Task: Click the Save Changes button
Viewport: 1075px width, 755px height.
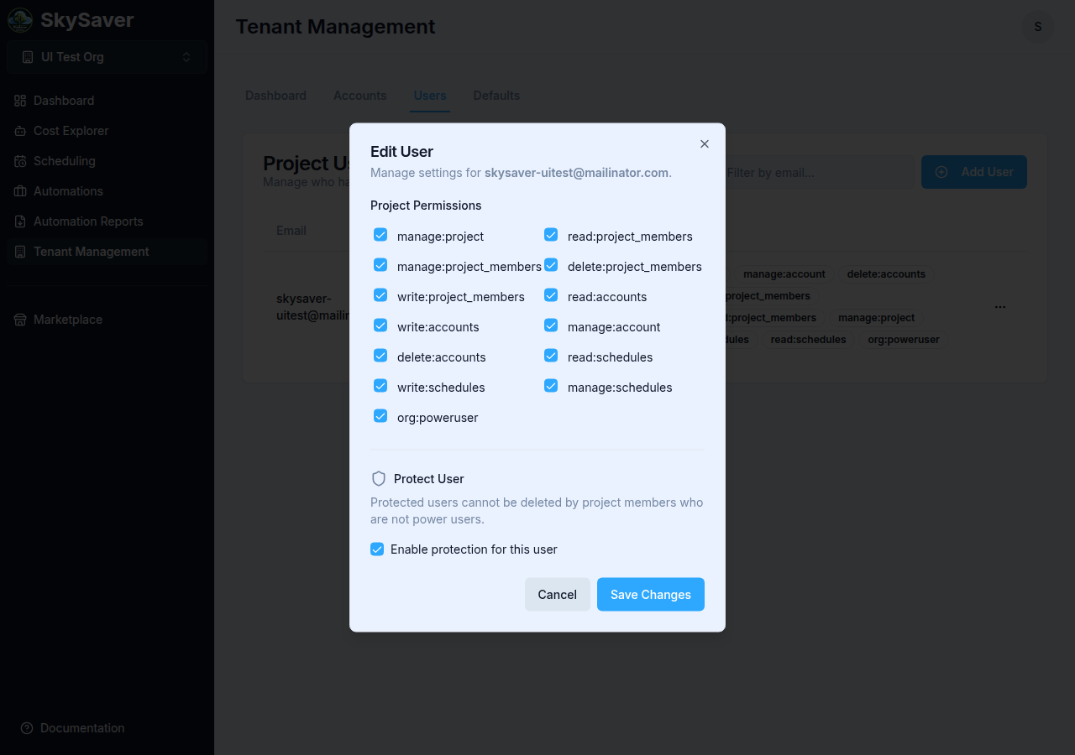Action: [x=651, y=595]
